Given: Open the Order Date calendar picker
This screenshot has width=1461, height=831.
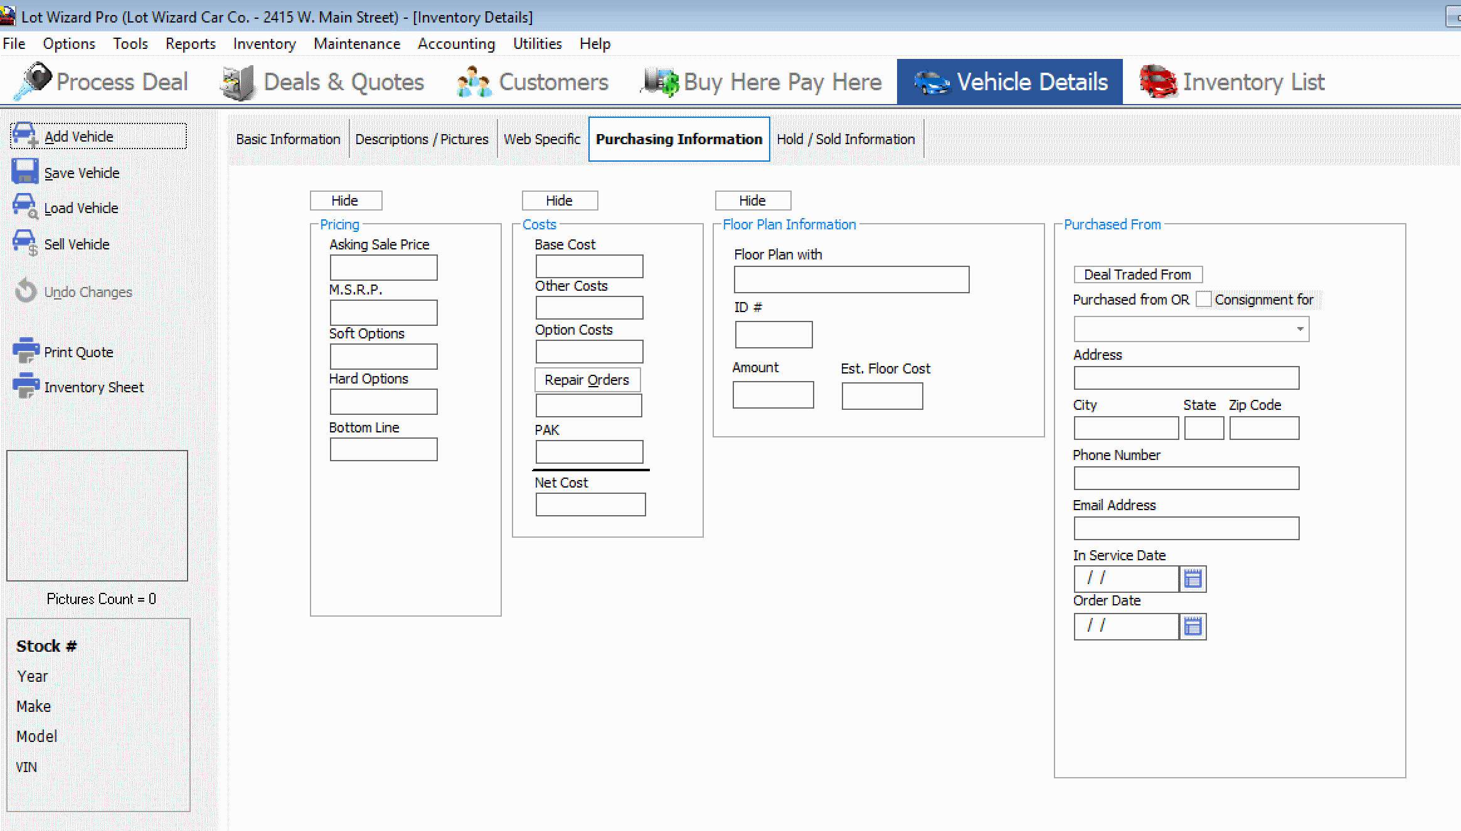Looking at the screenshot, I should coord(1193,627).
